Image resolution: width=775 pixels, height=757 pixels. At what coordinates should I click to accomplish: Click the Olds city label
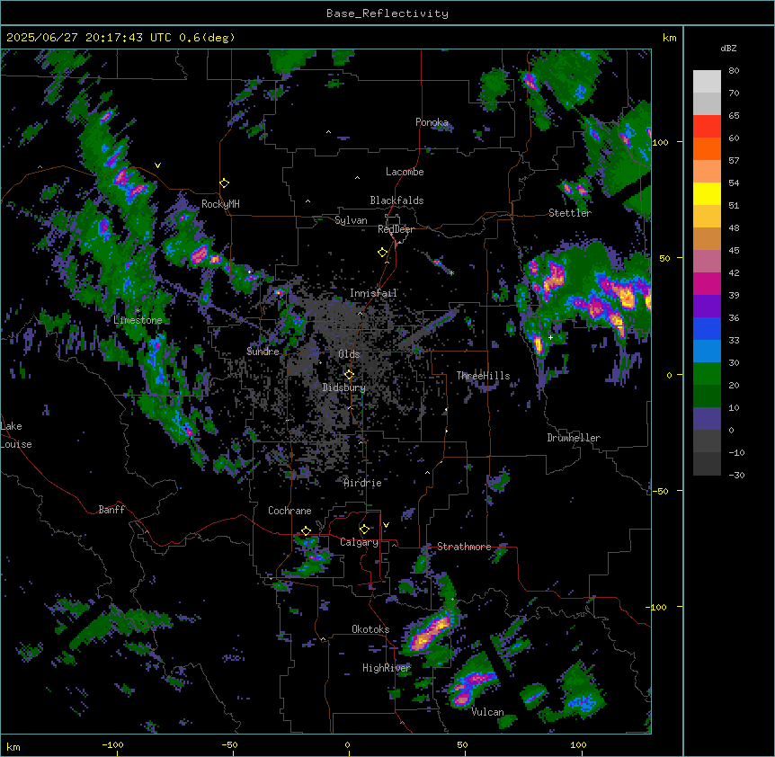[349, 354]
